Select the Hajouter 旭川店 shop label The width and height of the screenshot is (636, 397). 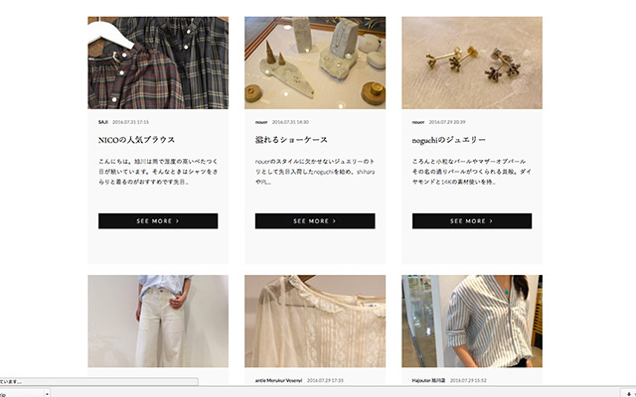428,380
